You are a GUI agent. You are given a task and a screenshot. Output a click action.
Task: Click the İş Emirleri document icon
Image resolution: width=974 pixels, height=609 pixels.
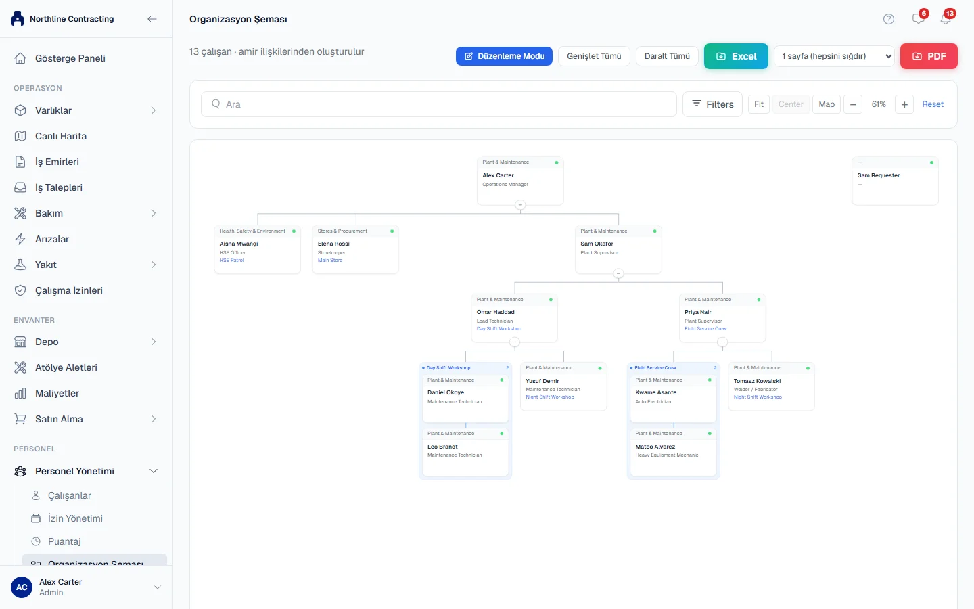[x=20, y=162]
